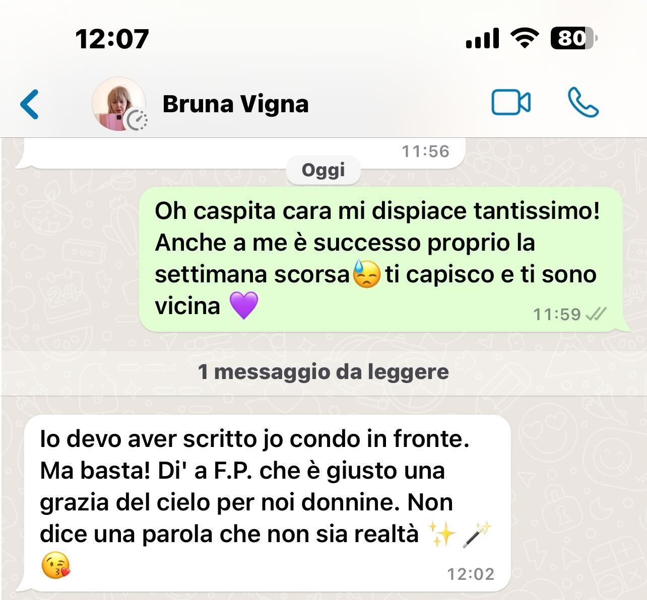Tap the 1 messaggio da leggere banner

click(323, 372)
